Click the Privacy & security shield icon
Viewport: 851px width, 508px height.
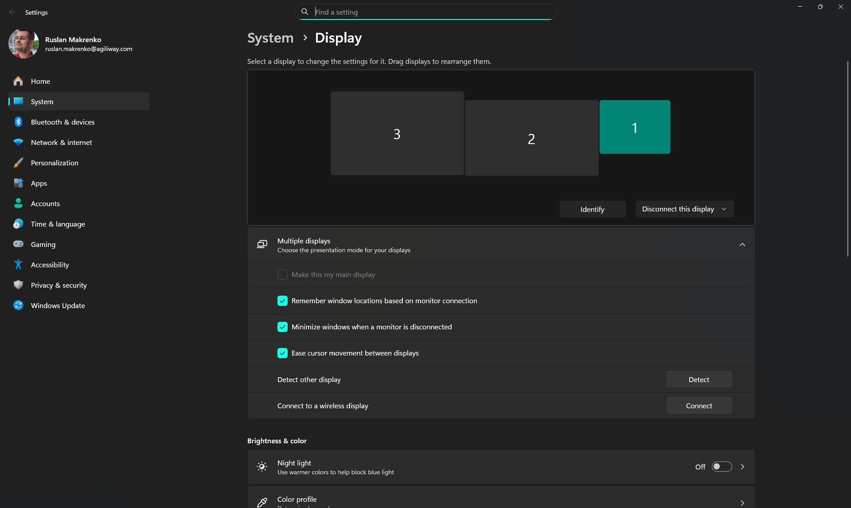[x=18, y=285]
